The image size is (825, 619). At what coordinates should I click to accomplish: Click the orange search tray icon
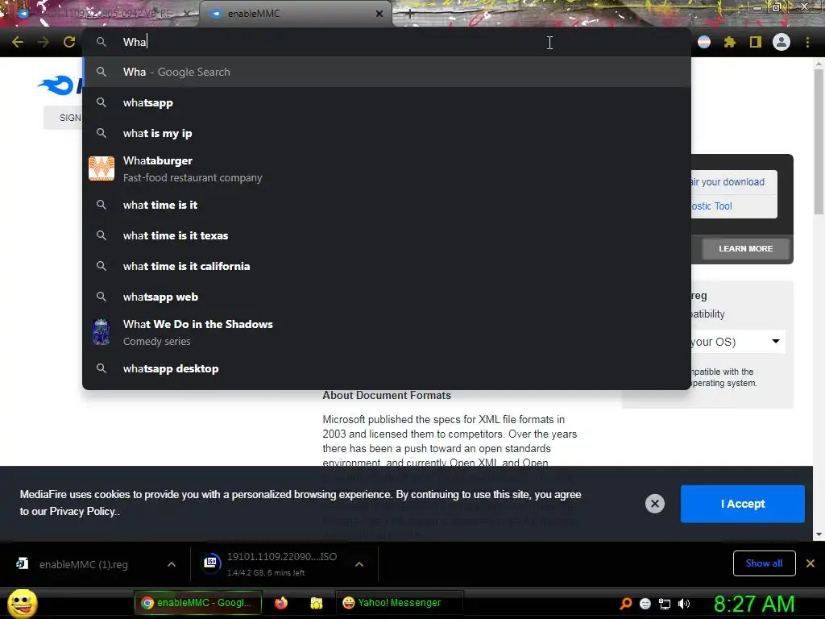pyautogui.click(x=625, y=603)
